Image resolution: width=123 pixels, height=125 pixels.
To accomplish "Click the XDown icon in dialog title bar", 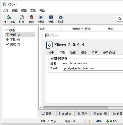I will 47,35.
